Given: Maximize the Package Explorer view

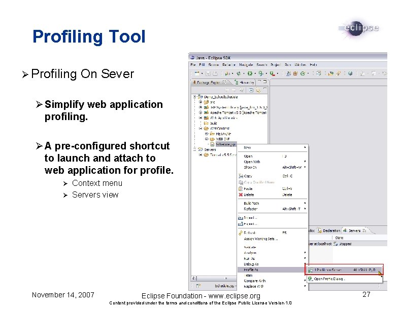Looking at the screenshot, I should point(265,82).
